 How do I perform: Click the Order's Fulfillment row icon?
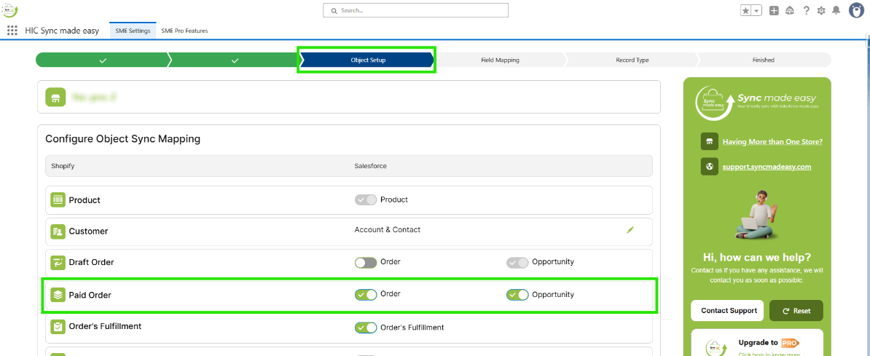[x=58, y=327]
